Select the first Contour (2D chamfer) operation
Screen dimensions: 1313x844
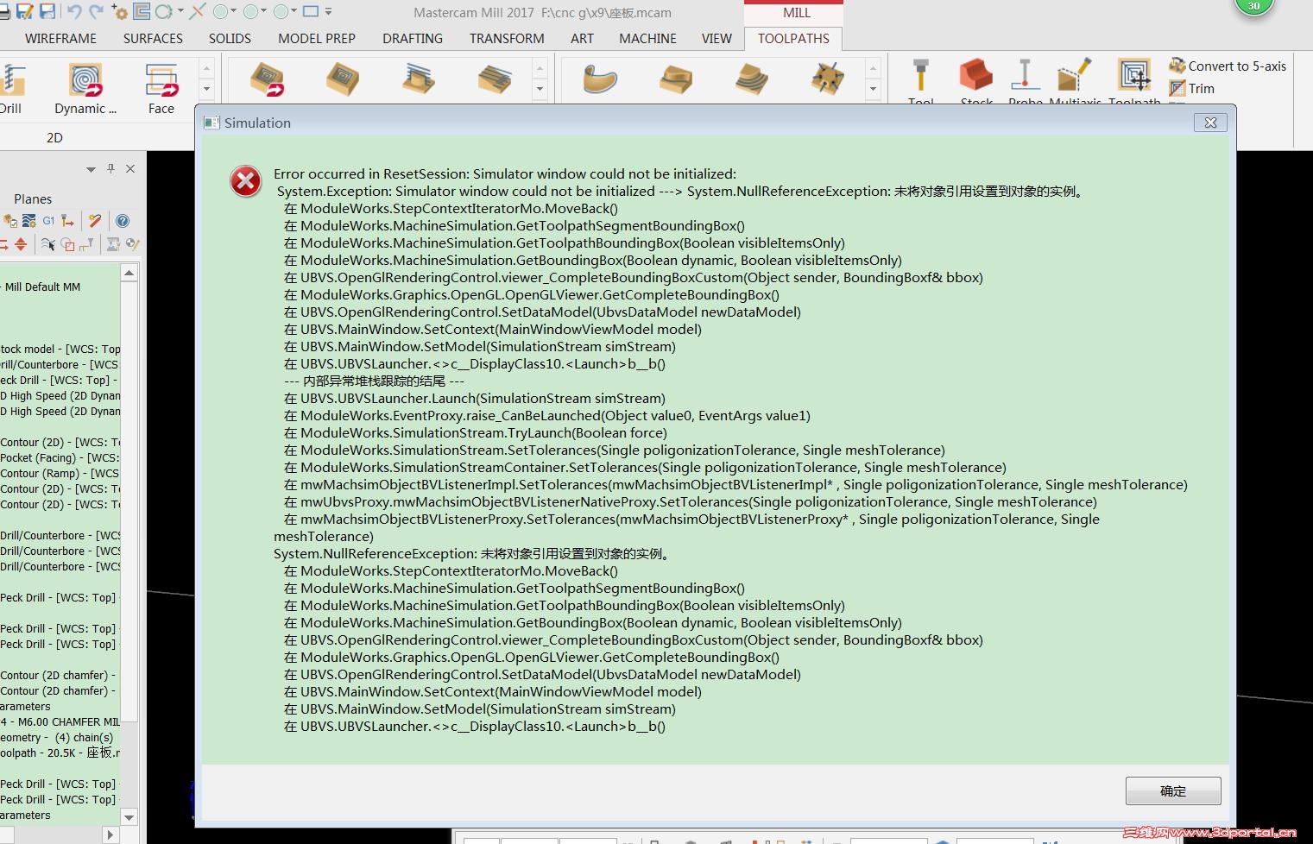[58, 675]
